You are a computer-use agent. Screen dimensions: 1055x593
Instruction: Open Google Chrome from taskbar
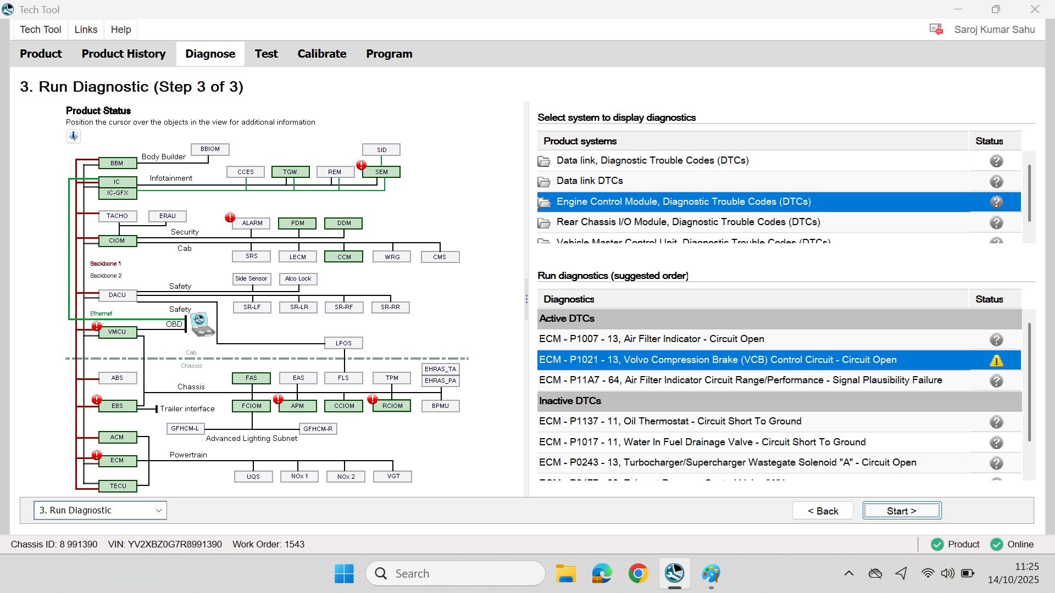(x=638, y=573)
